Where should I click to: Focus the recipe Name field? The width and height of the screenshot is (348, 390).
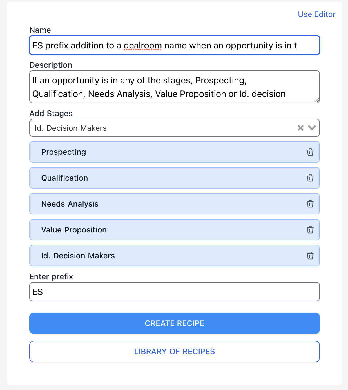point(174,45)
